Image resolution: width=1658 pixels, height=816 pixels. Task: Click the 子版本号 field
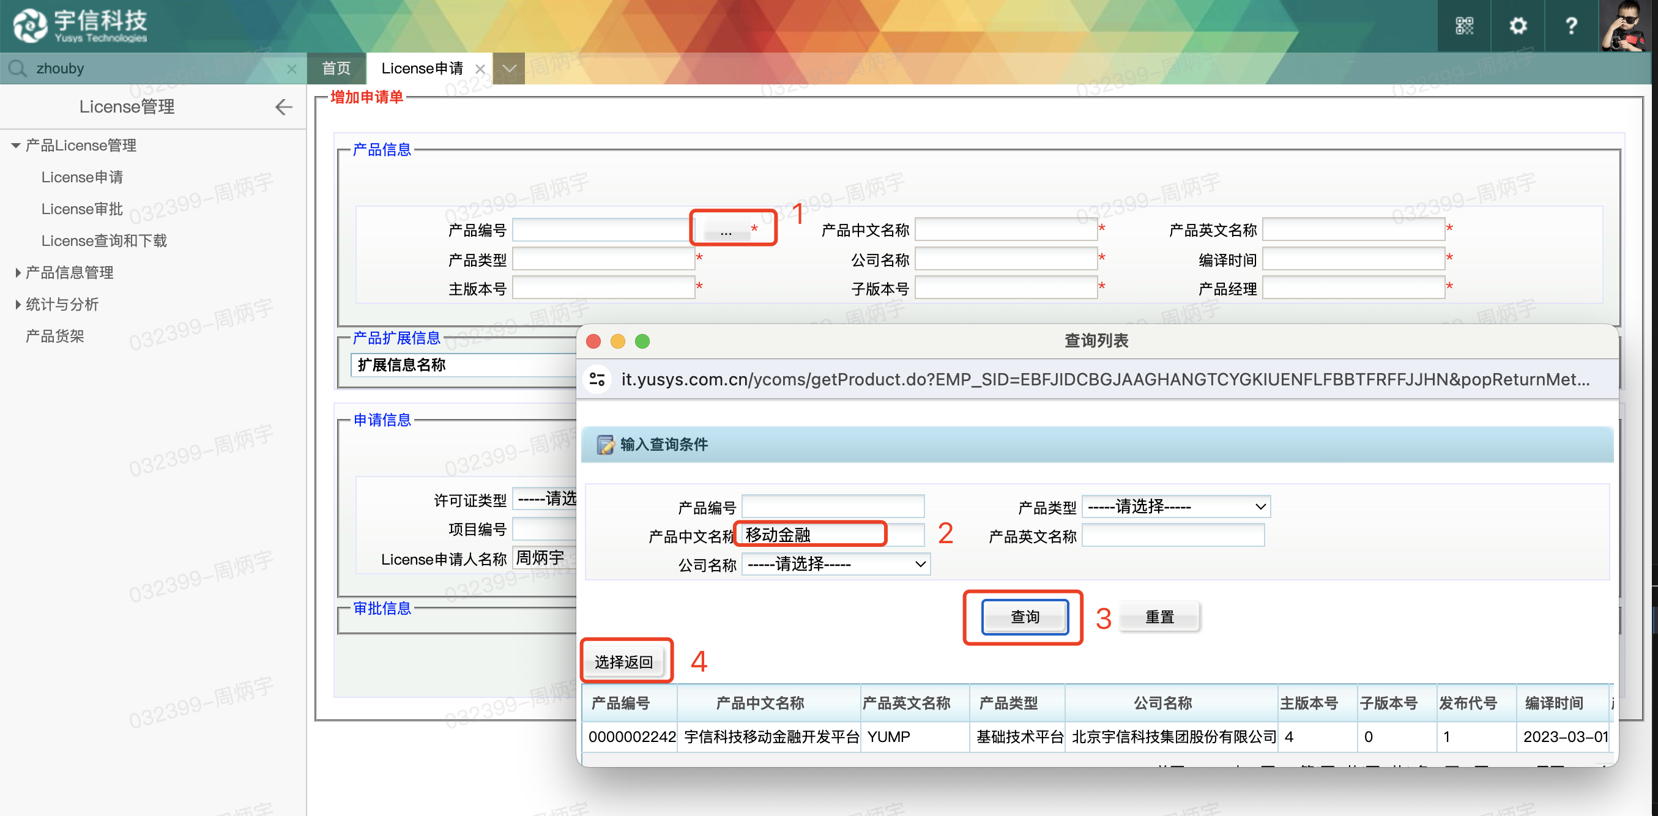pos(1005,287)
